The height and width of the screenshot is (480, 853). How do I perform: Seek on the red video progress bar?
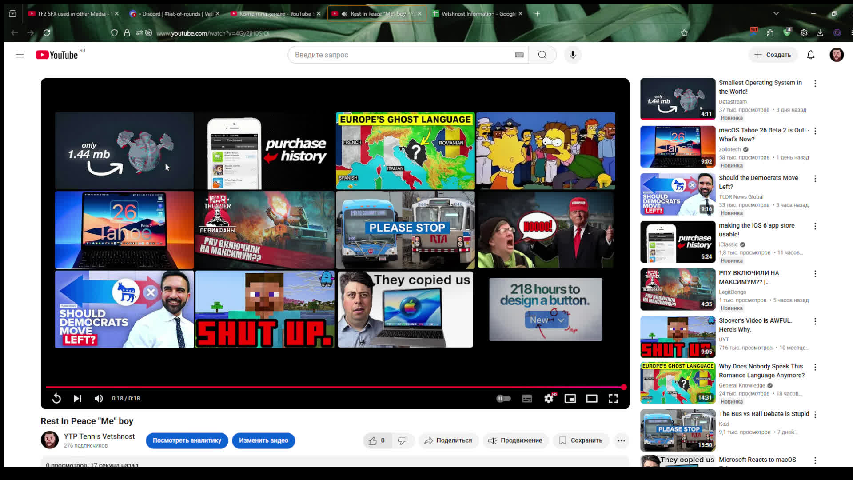(335, 387)
